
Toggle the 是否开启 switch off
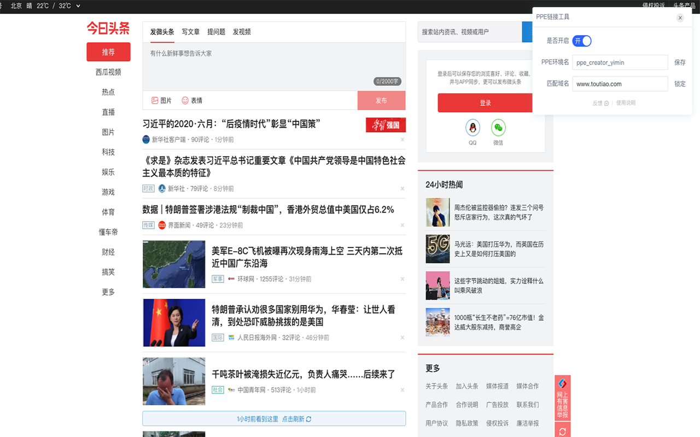click(x=581, y=40)
